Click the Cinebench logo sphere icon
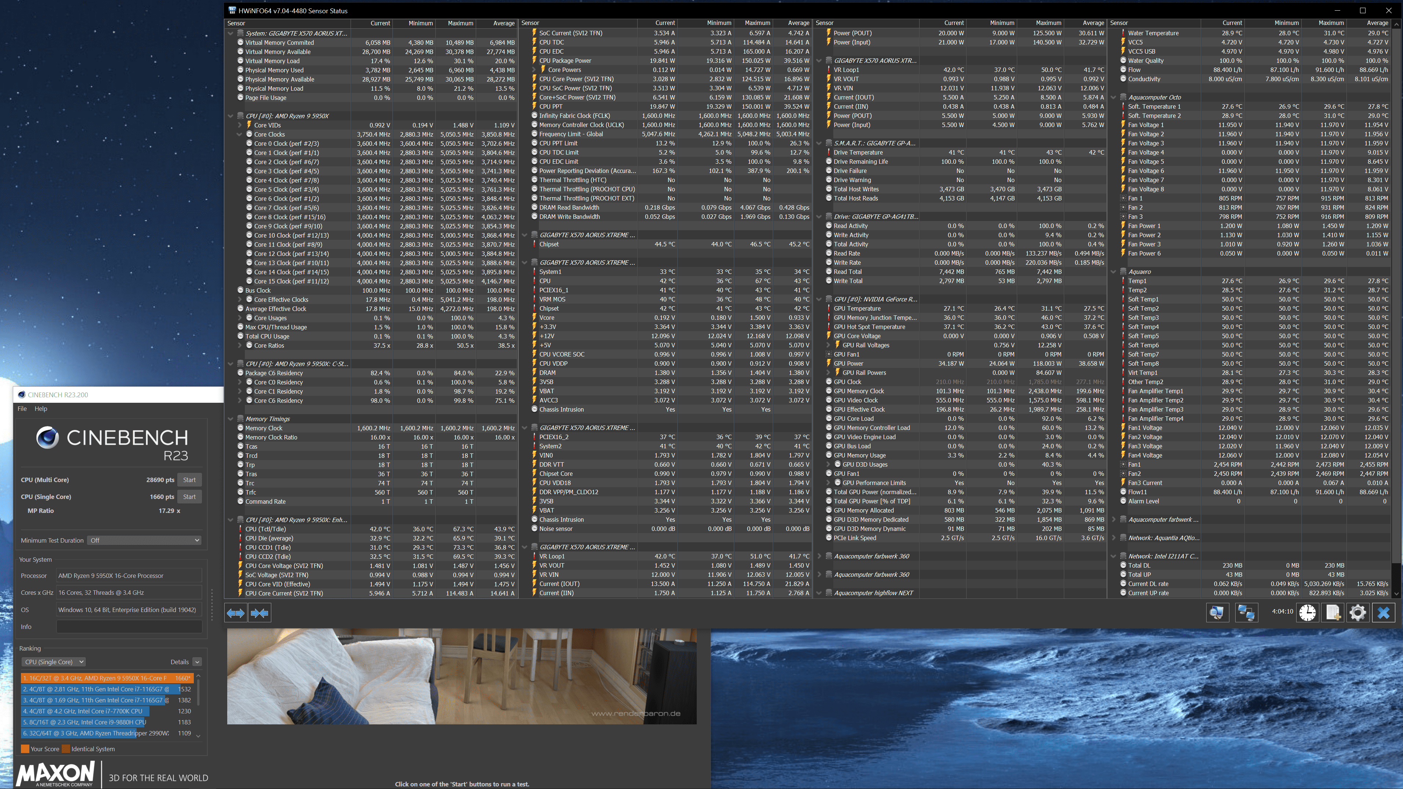1403x789 pixels. point(47,438)
